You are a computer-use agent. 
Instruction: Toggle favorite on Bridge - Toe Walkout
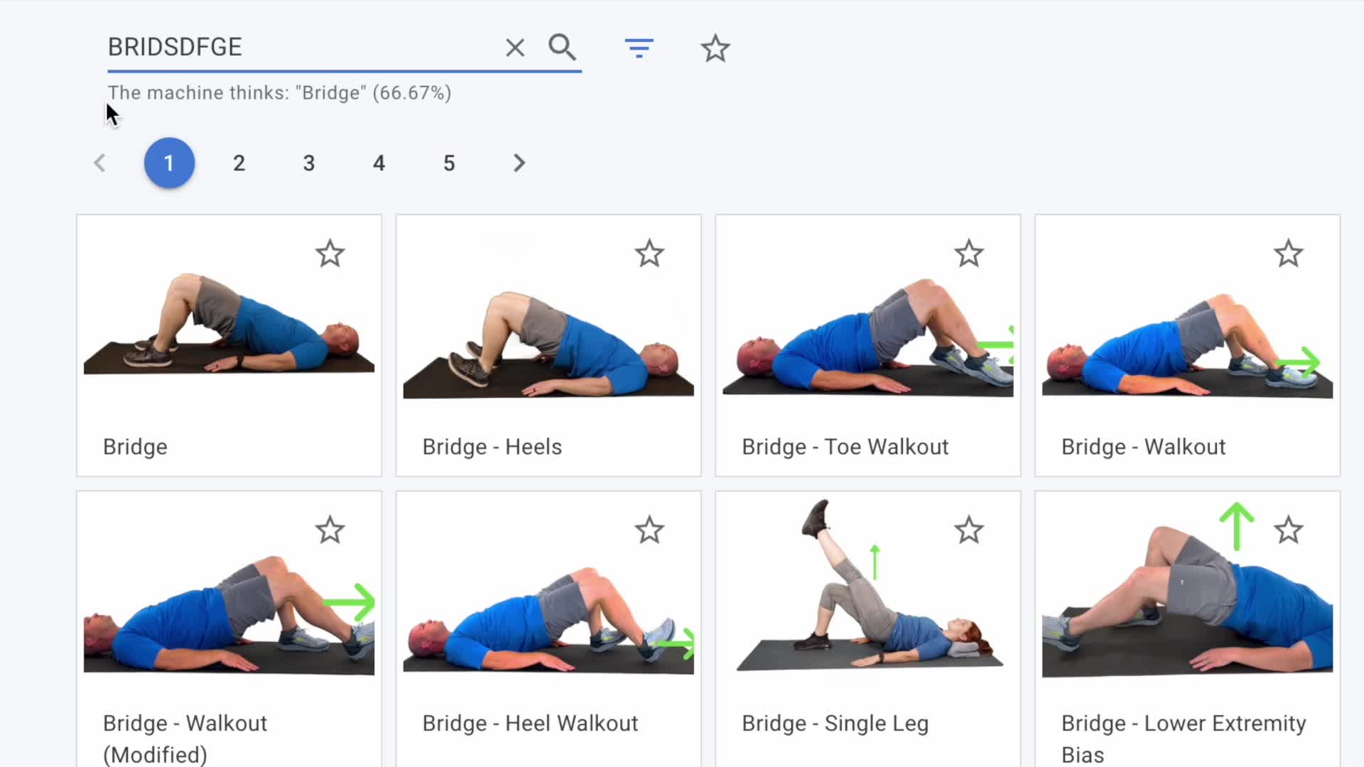[x=969, y=254]
